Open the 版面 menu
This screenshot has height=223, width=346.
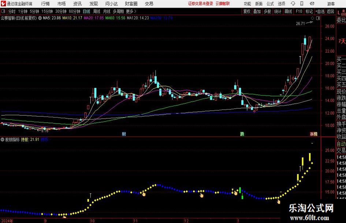(259, 4)
